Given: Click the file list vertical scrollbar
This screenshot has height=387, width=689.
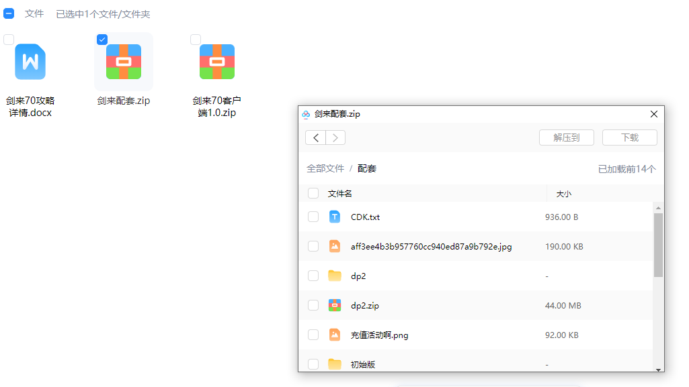Looking at the screenshot, I should click(x=658, y=245).
